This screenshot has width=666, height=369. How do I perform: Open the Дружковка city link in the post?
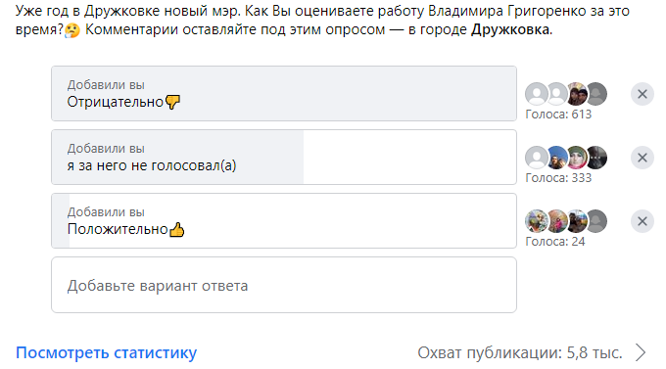click(510, 29)
